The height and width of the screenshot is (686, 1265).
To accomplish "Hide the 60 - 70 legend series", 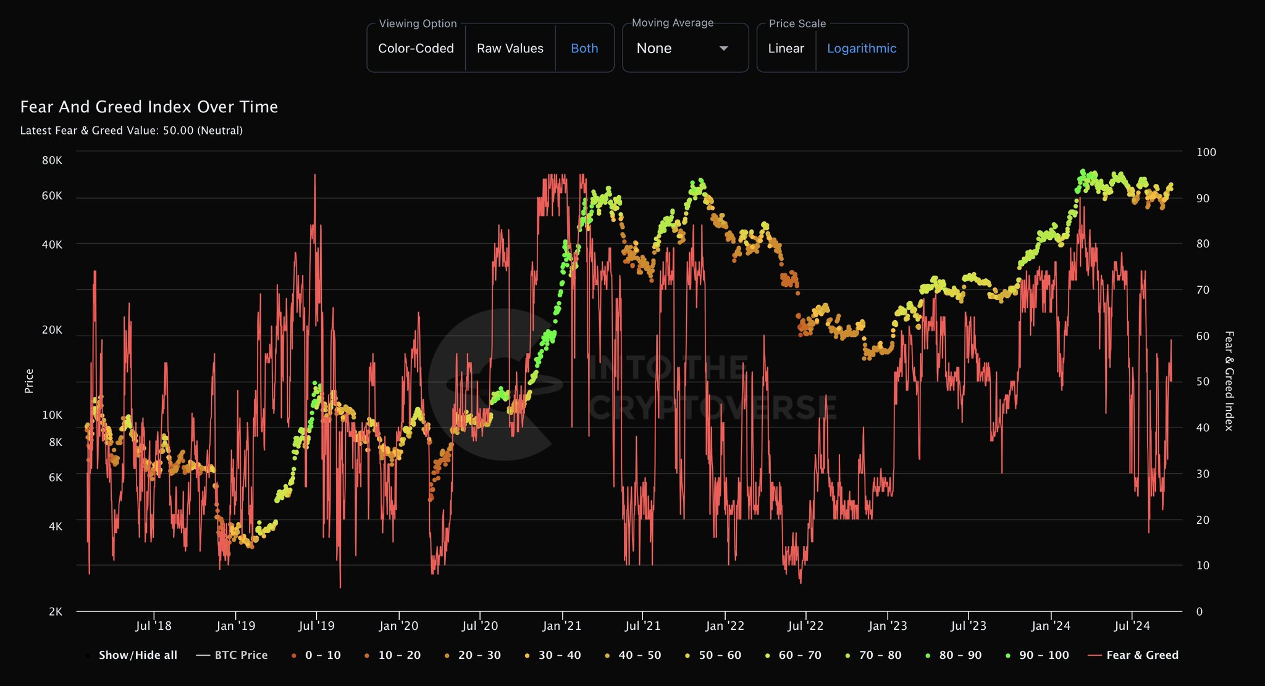I will (x=800, y=655).
